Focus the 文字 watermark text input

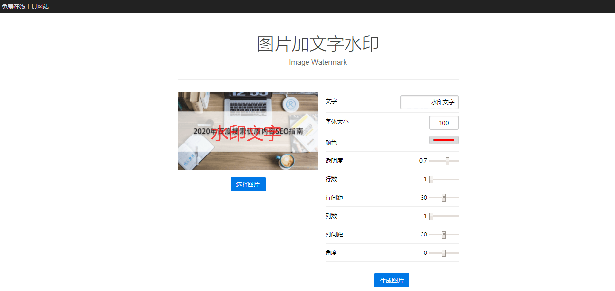[x=429, y=102]
